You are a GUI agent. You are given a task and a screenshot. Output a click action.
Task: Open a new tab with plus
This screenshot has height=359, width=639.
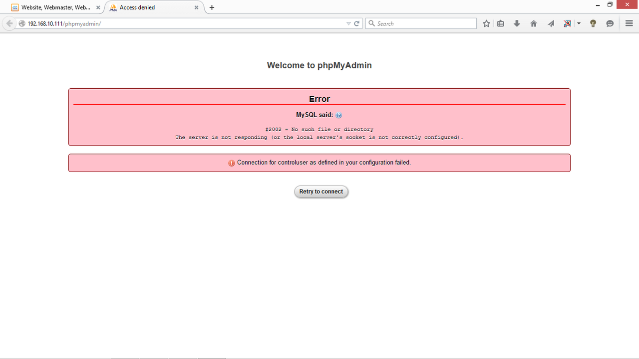(212, 7)
